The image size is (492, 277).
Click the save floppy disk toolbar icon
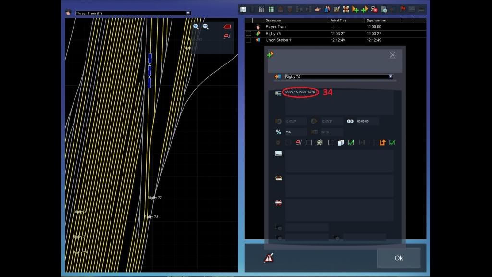coord(243,9)
